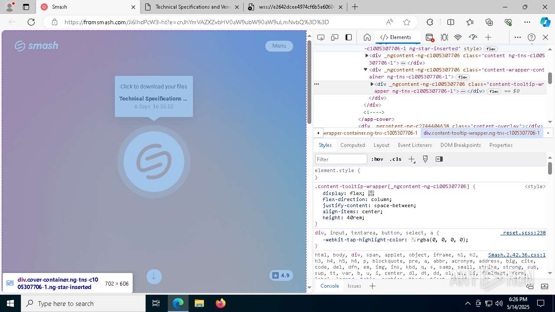Viewport: 555px width, 312px height.
Task: Click breadcrumb left navigation arrow
Action: [318, 133]
